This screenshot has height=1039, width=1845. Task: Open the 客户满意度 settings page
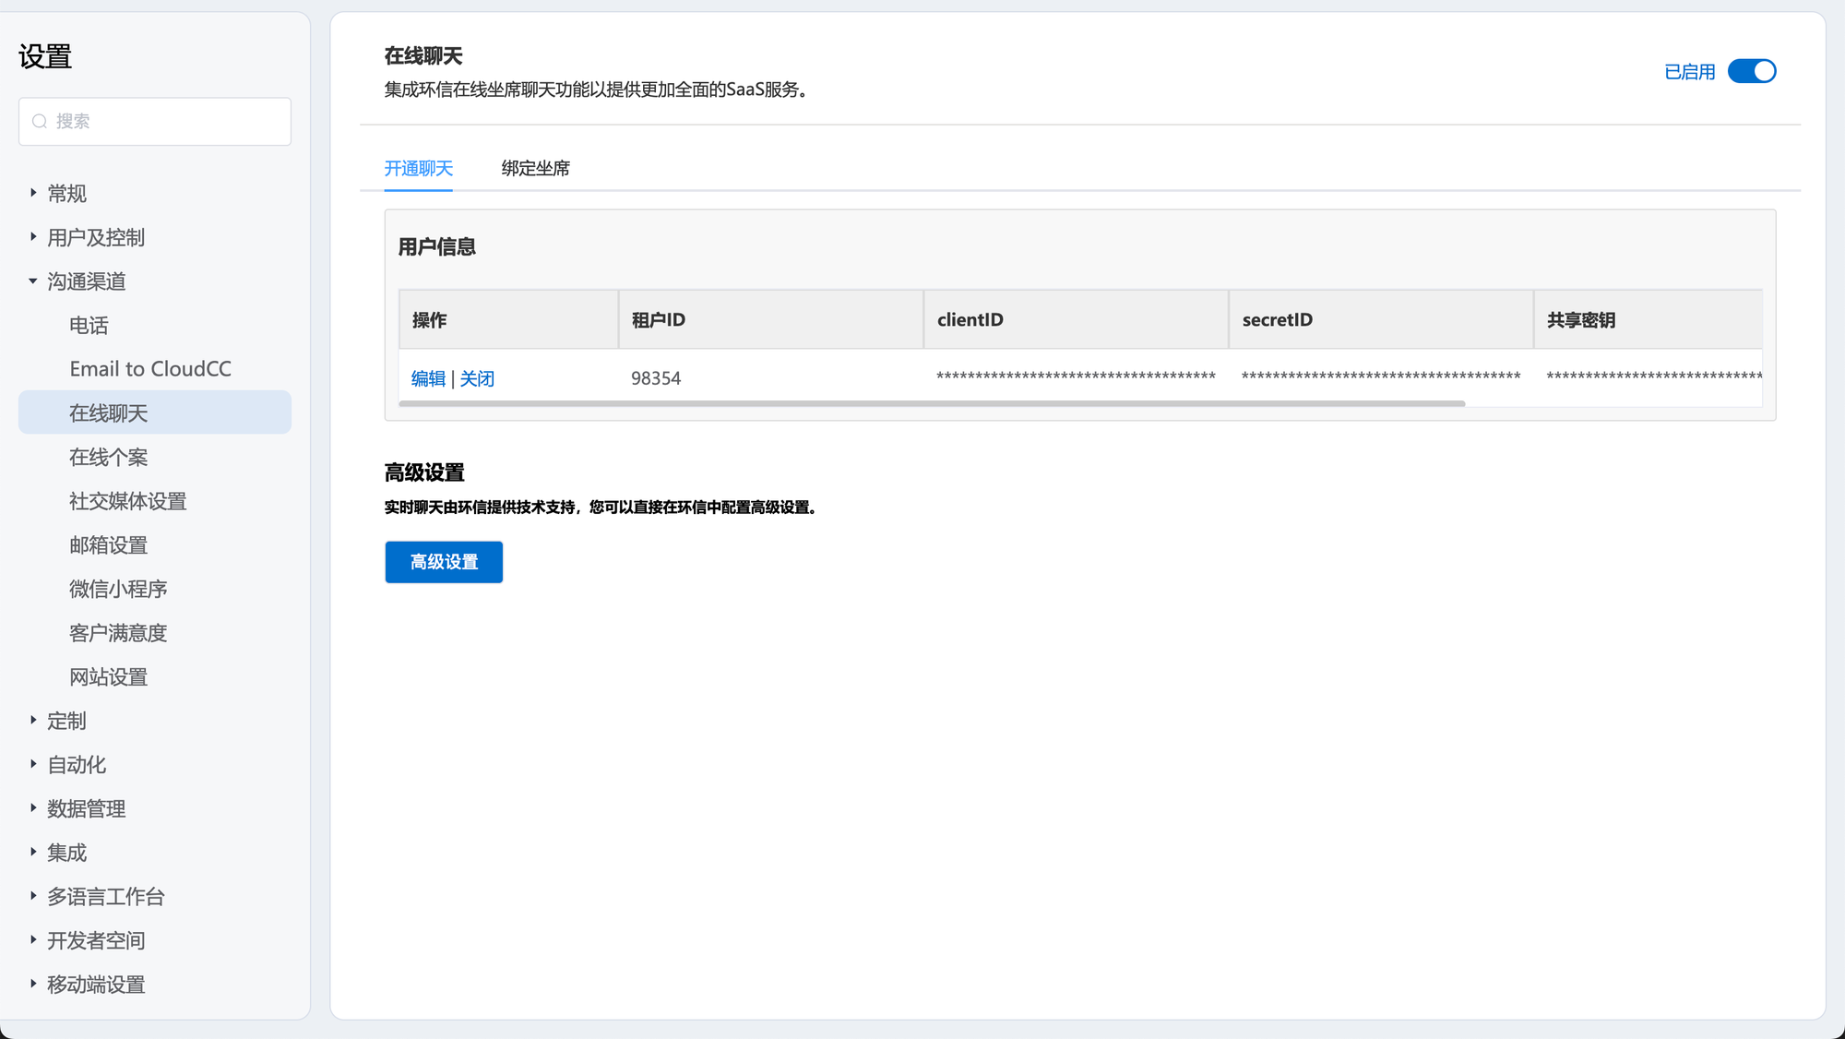pos(118,633)
